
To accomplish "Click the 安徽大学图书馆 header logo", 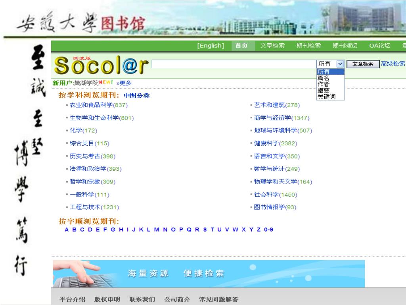I will [81, 23].
